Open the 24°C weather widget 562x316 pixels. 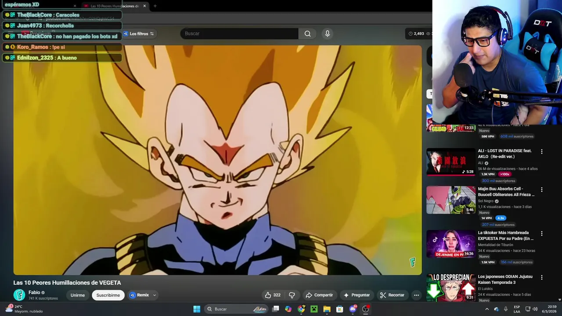coord(24,309)
